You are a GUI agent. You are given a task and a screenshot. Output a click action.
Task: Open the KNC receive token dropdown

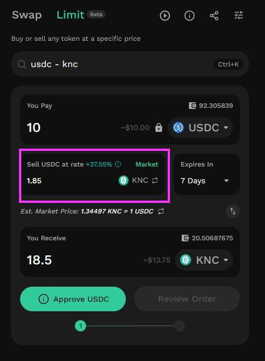tap(204, 260)
